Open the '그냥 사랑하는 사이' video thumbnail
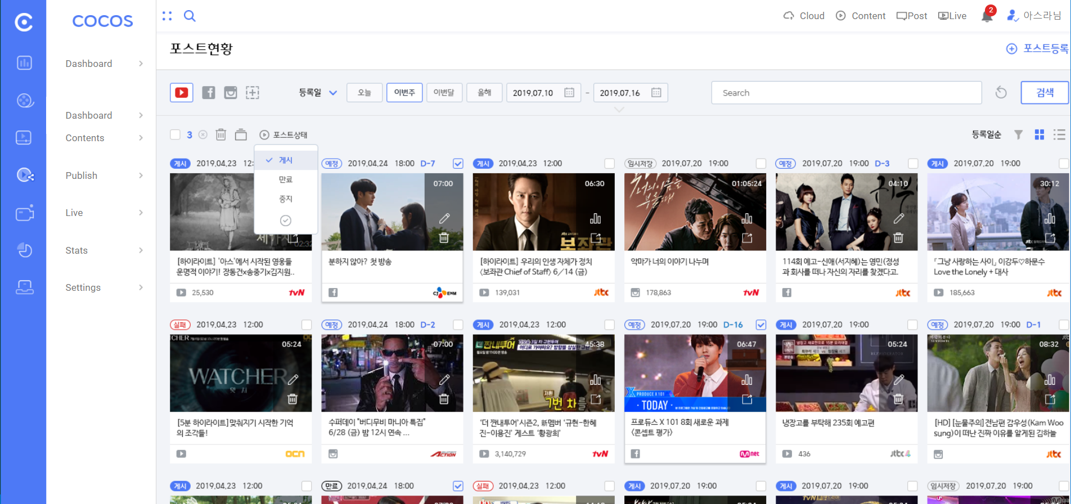 click(998, 212)
